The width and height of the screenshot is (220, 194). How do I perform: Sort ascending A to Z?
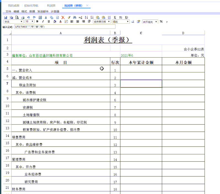click(86, 17)
